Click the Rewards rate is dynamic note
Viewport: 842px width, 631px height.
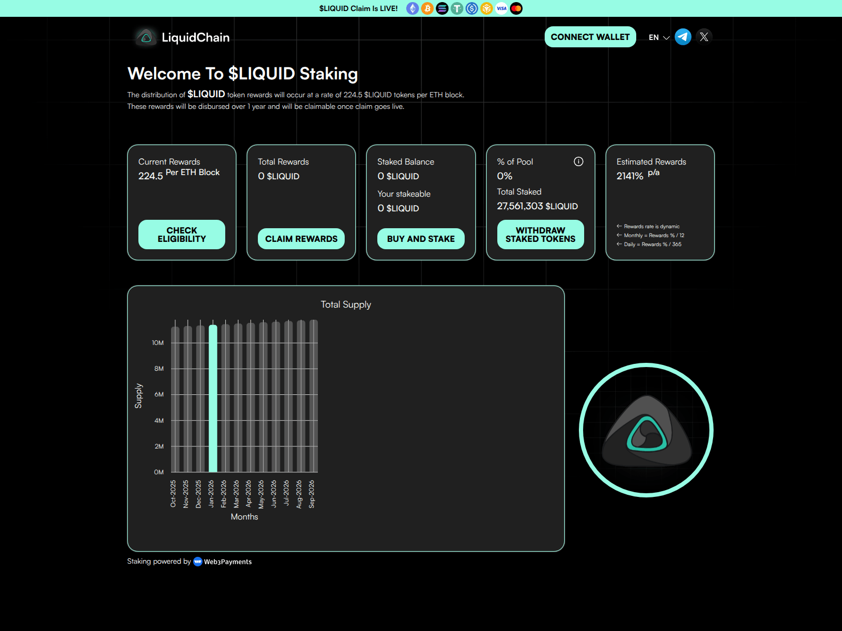(x=651, y=227)
